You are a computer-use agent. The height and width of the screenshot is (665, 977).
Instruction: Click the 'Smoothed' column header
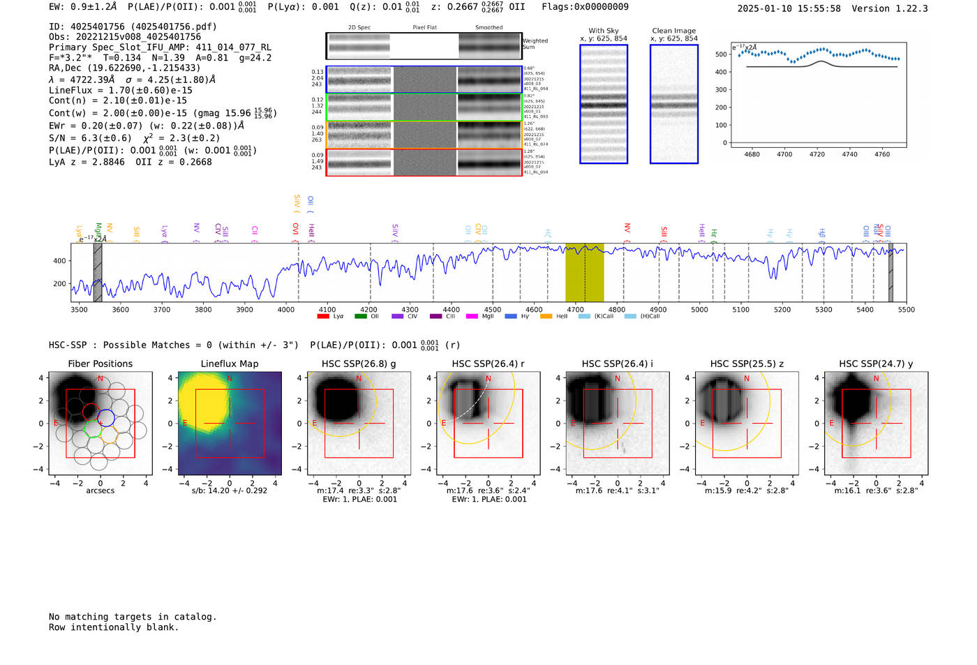tap(489, 27)
